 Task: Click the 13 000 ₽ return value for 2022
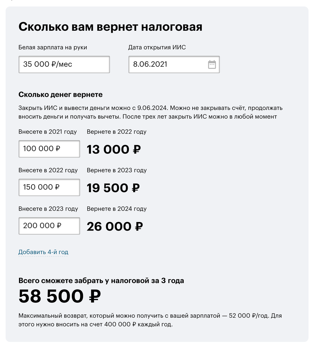coord(113,149)
